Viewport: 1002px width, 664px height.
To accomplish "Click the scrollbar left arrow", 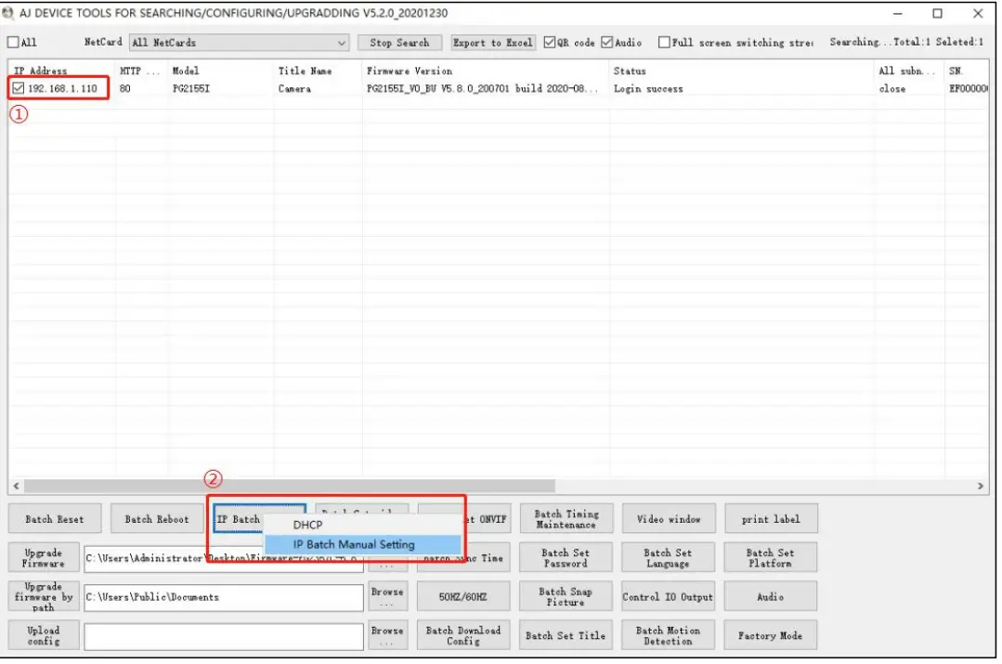I will click(x=16, y=487).
